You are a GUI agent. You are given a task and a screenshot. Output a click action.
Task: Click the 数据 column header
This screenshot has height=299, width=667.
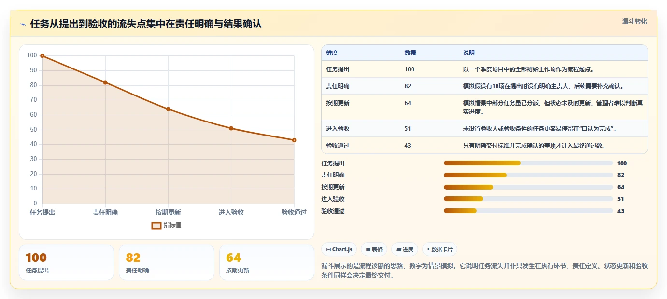(x=411, y=53)
